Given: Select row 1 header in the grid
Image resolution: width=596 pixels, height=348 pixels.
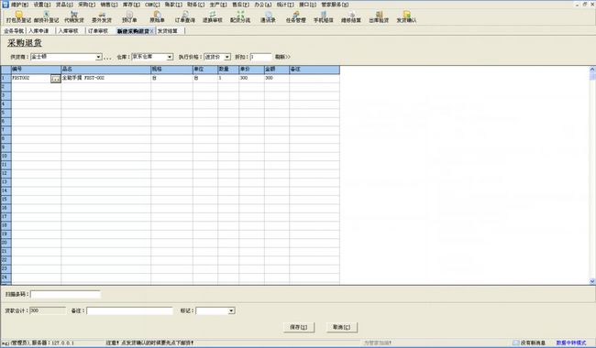Looking at the screenshot, I should tap(6, 78).
